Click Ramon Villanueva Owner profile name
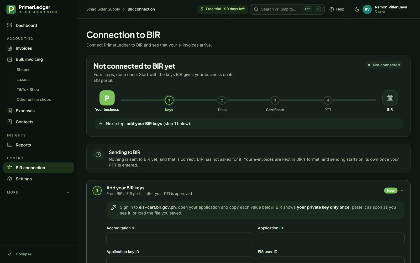The height and width of the screenshot is (263, 420). 391,9
